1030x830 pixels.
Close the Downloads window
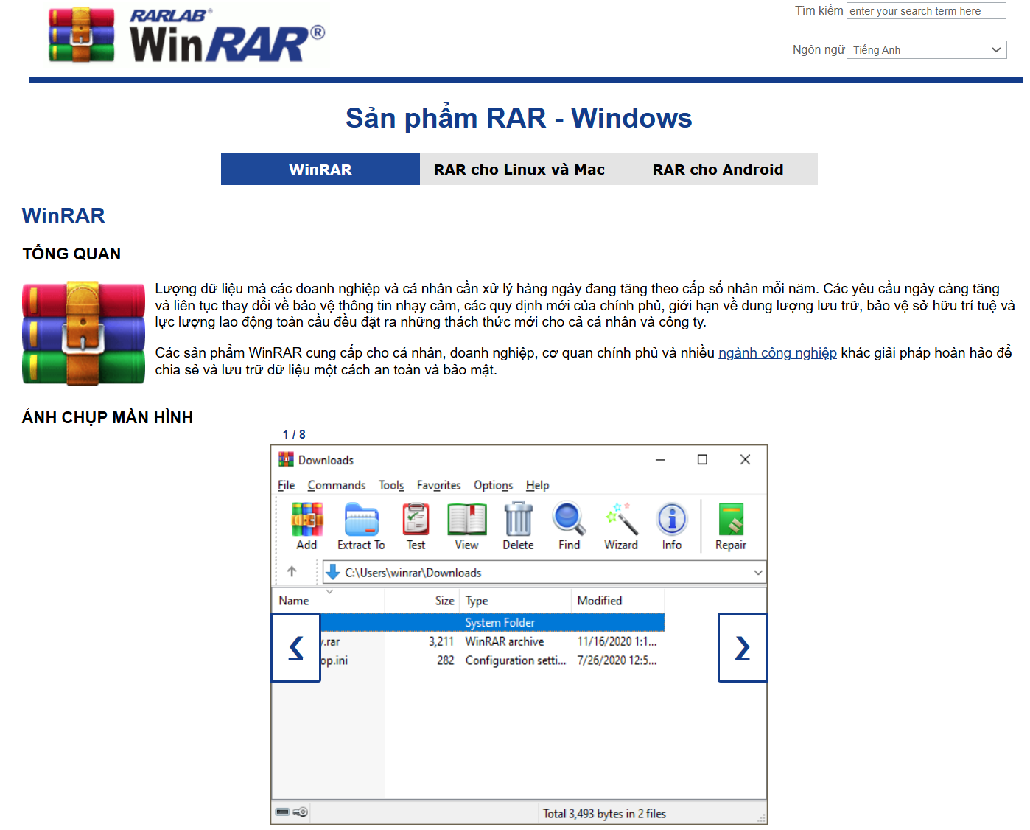[745, 460]
